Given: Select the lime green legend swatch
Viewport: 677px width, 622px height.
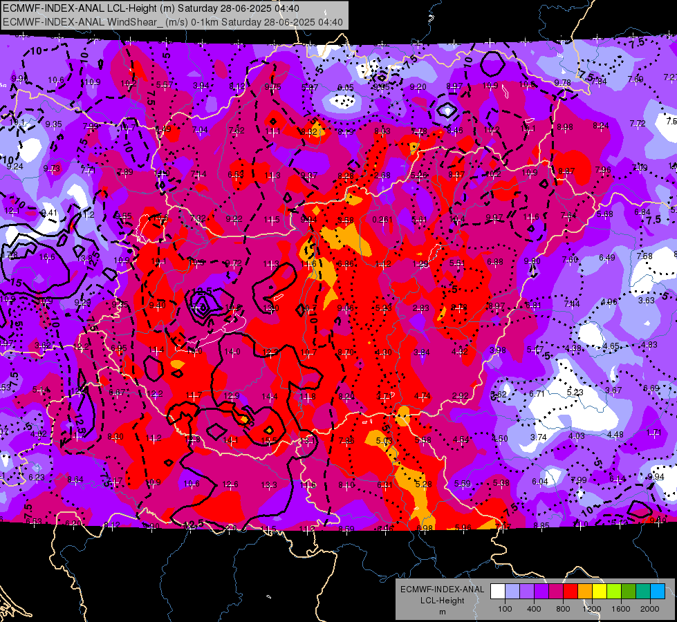Looking at the screenshot, I should 614,592.
